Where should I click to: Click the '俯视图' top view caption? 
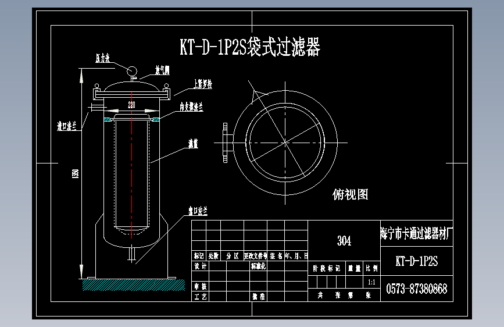351,194
